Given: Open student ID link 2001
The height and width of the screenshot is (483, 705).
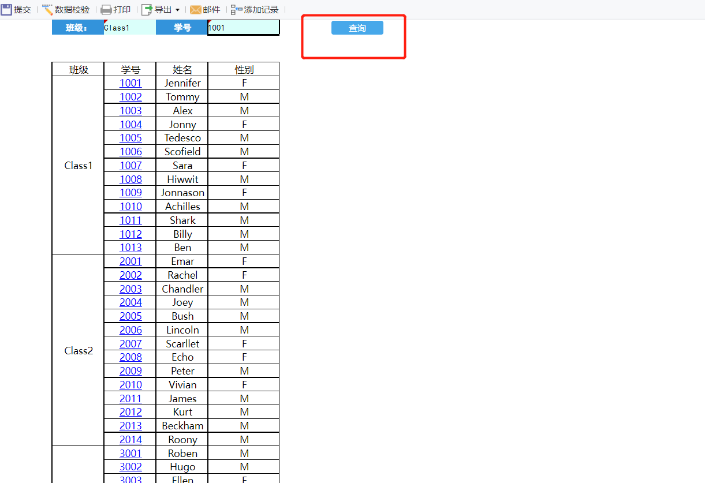Looking at the screenshot, I should click(130, 261).
